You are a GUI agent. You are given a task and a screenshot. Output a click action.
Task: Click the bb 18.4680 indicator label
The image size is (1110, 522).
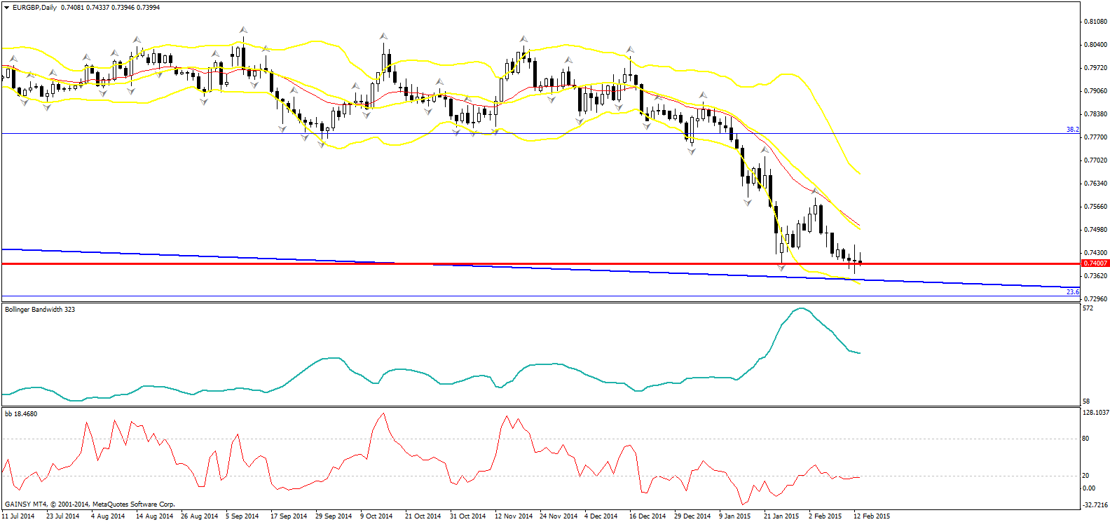tap(21, 414)
